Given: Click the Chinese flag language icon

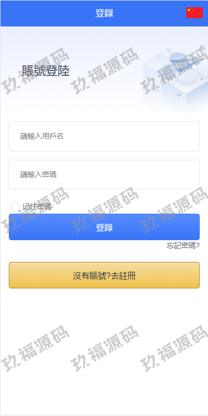Looking at the screenshot, I should (x=194, y=13).
